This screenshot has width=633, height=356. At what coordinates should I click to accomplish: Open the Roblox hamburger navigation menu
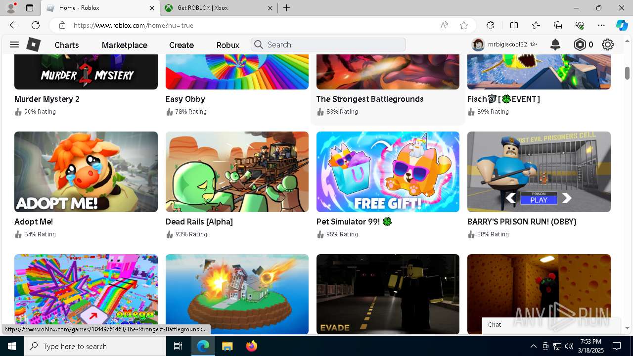click(x=14, y=44)
